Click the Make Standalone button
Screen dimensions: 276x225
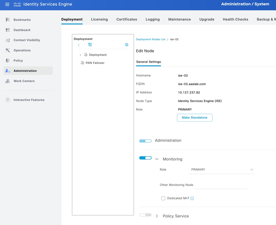(194, 118)
